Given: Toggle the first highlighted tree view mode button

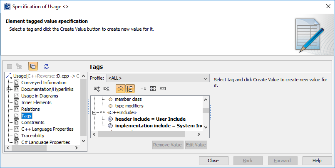Looking at the screenshot, I should point(120,88).
